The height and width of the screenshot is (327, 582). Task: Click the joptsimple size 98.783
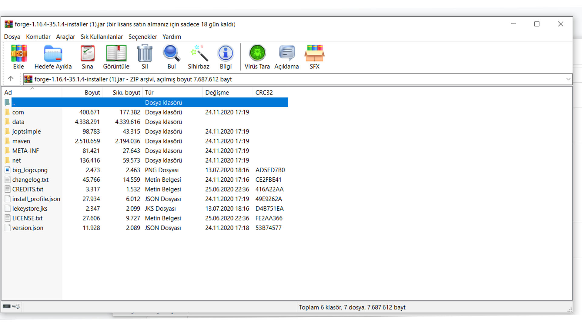(x=91, y=131)
